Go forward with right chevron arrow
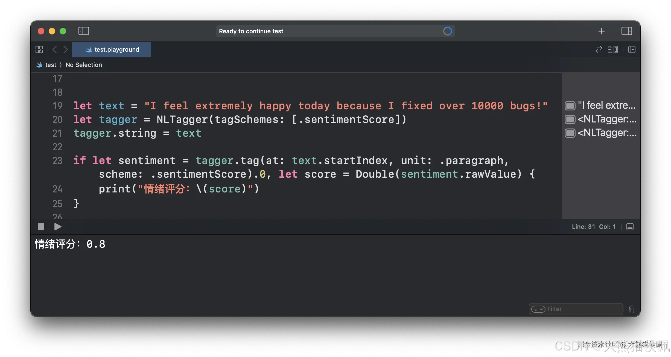The width and height of the screenshot is (671, 357). [65, 49]
